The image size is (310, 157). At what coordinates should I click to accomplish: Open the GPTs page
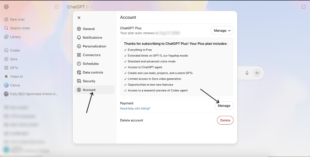point(11,68)
